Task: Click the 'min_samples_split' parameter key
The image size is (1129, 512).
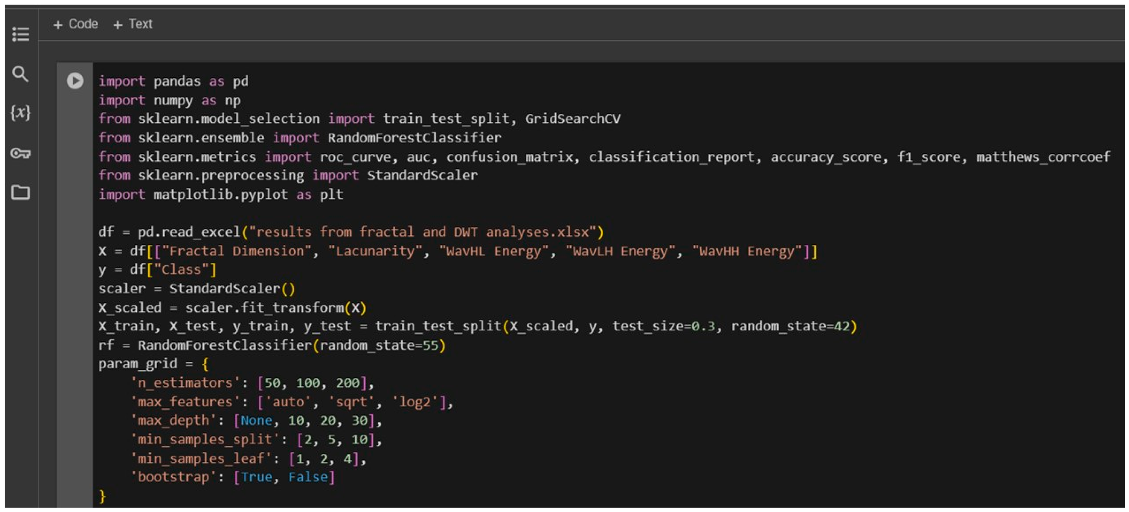Action: click(205, 439)
